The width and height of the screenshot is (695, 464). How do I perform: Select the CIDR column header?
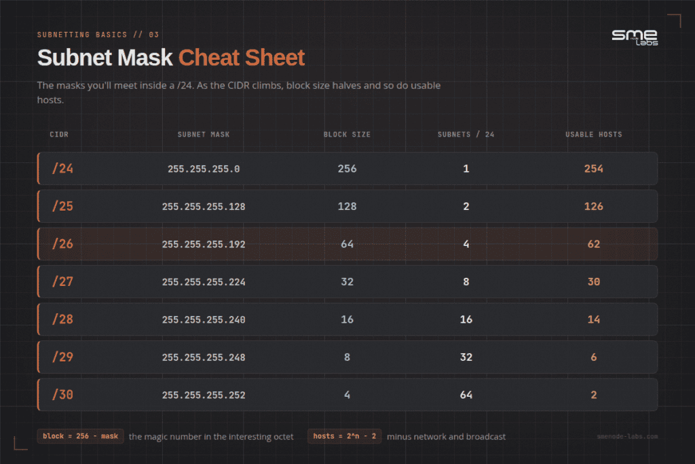pyautogui.click(x=59, y=135)
